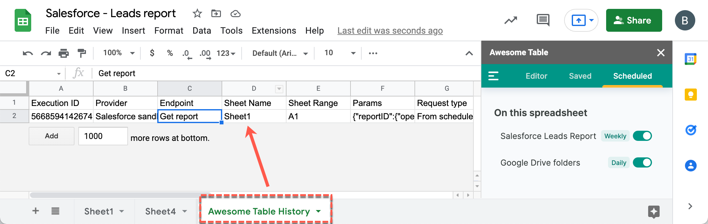708x224 pixels.
Task: Open the Explore button
Action: (654, 212)
